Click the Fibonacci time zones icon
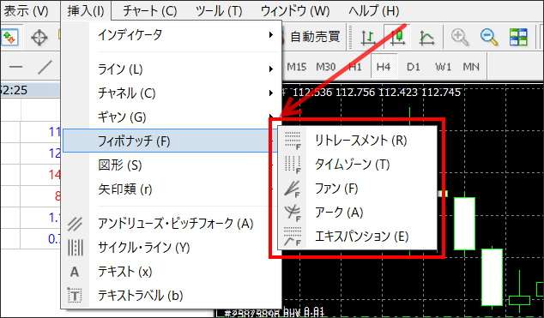The height and width of the screenshot is (318, 544). [293, 165]
